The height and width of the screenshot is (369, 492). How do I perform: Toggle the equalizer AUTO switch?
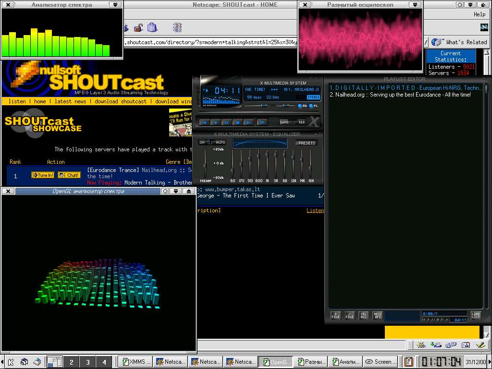coord(219,142)
